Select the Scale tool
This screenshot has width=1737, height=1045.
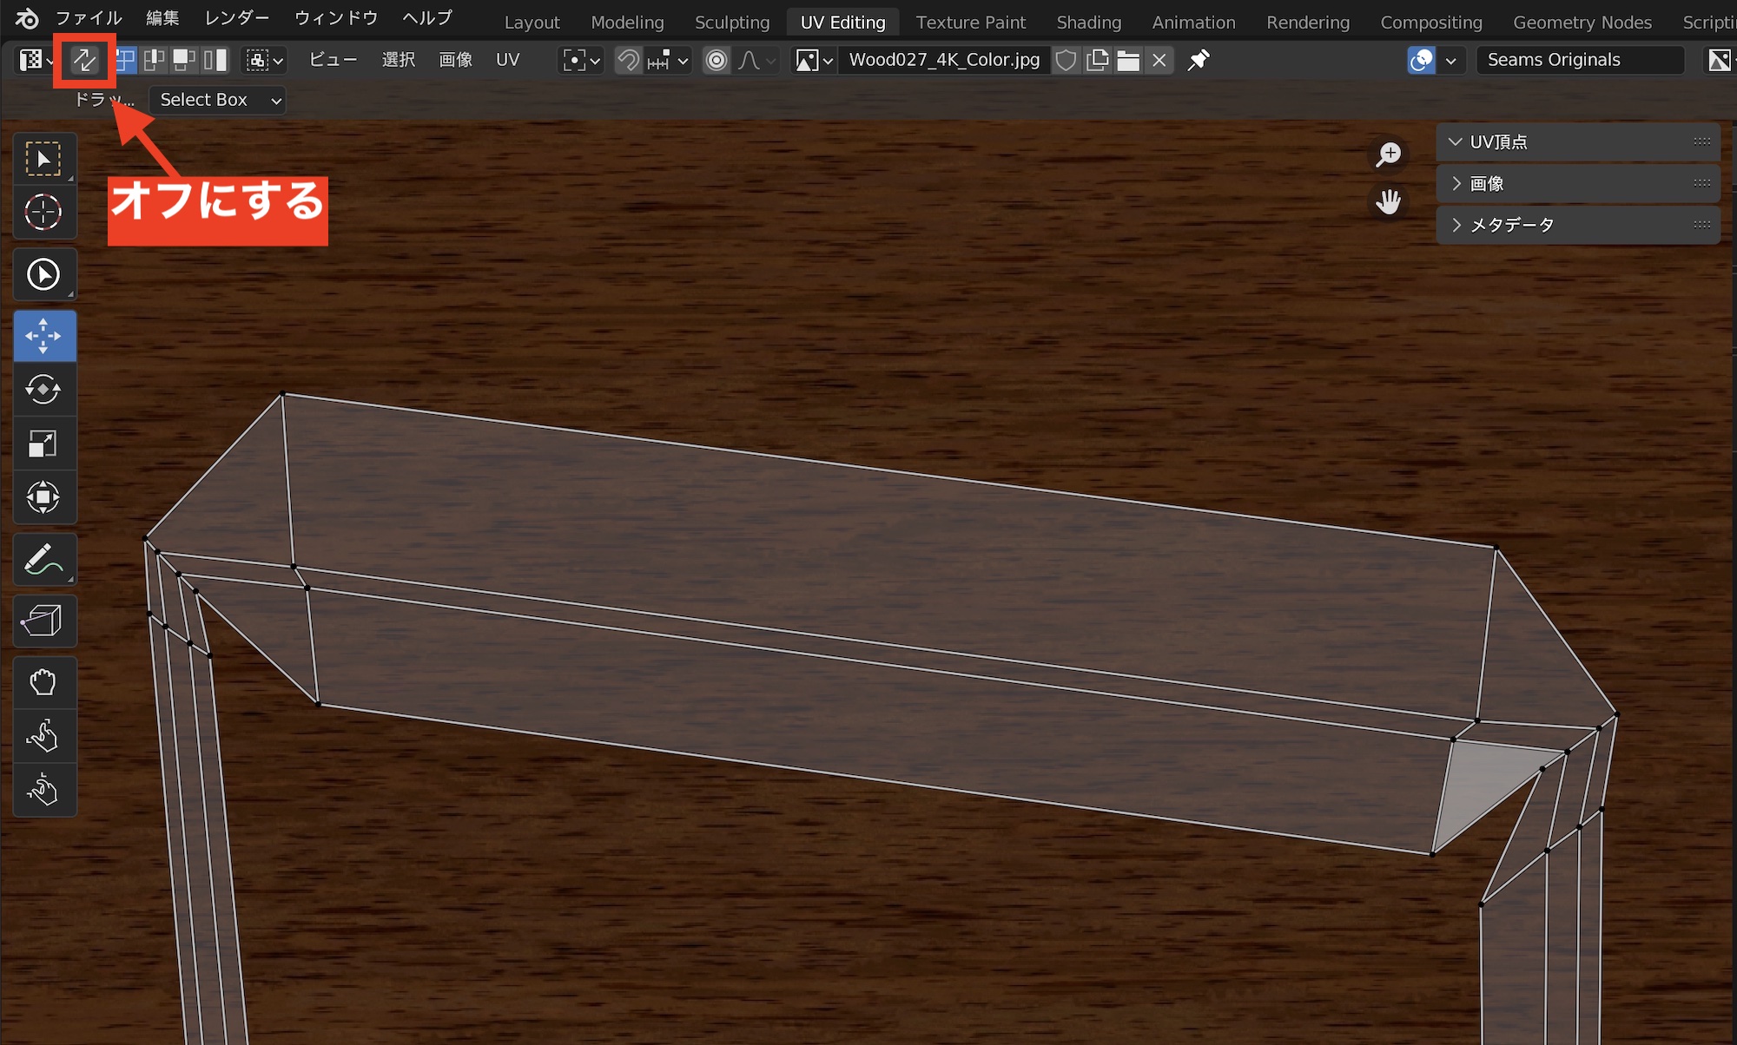point(43,444)
